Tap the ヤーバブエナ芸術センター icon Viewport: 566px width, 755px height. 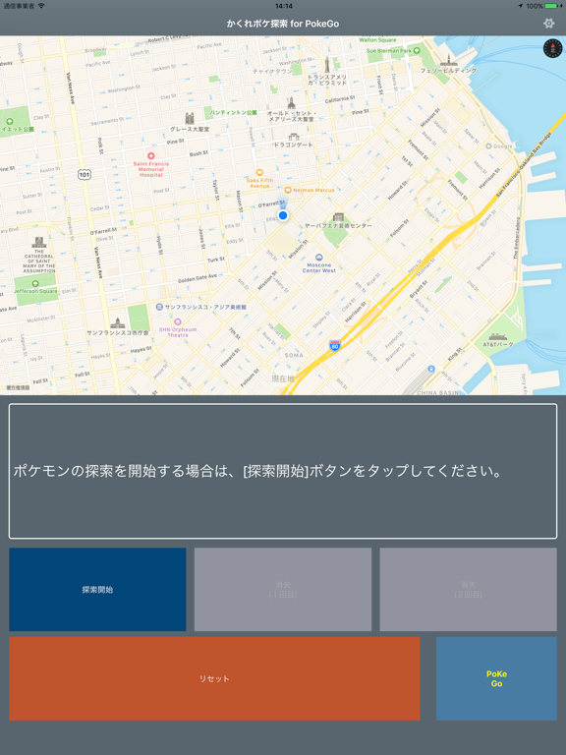(338, 216)
